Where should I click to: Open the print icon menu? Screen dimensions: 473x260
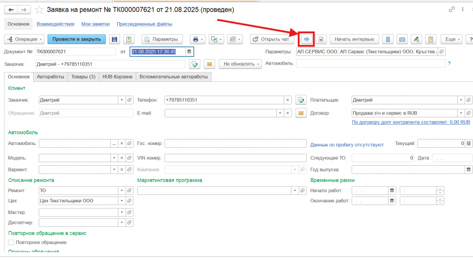point(198,39)
